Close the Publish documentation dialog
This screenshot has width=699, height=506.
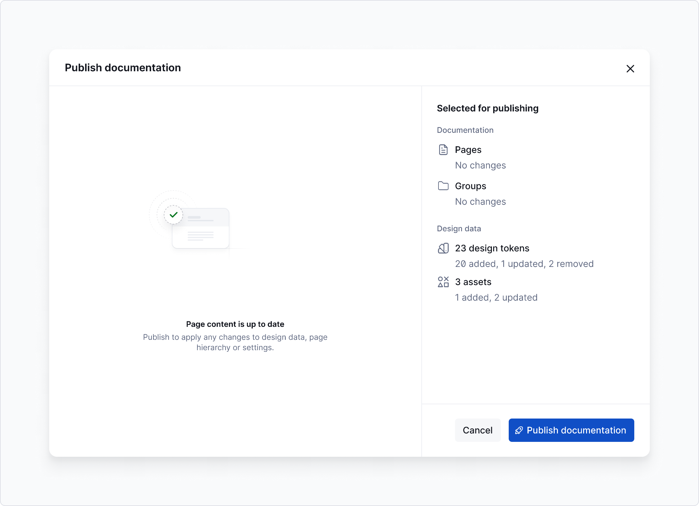point(630,69)
